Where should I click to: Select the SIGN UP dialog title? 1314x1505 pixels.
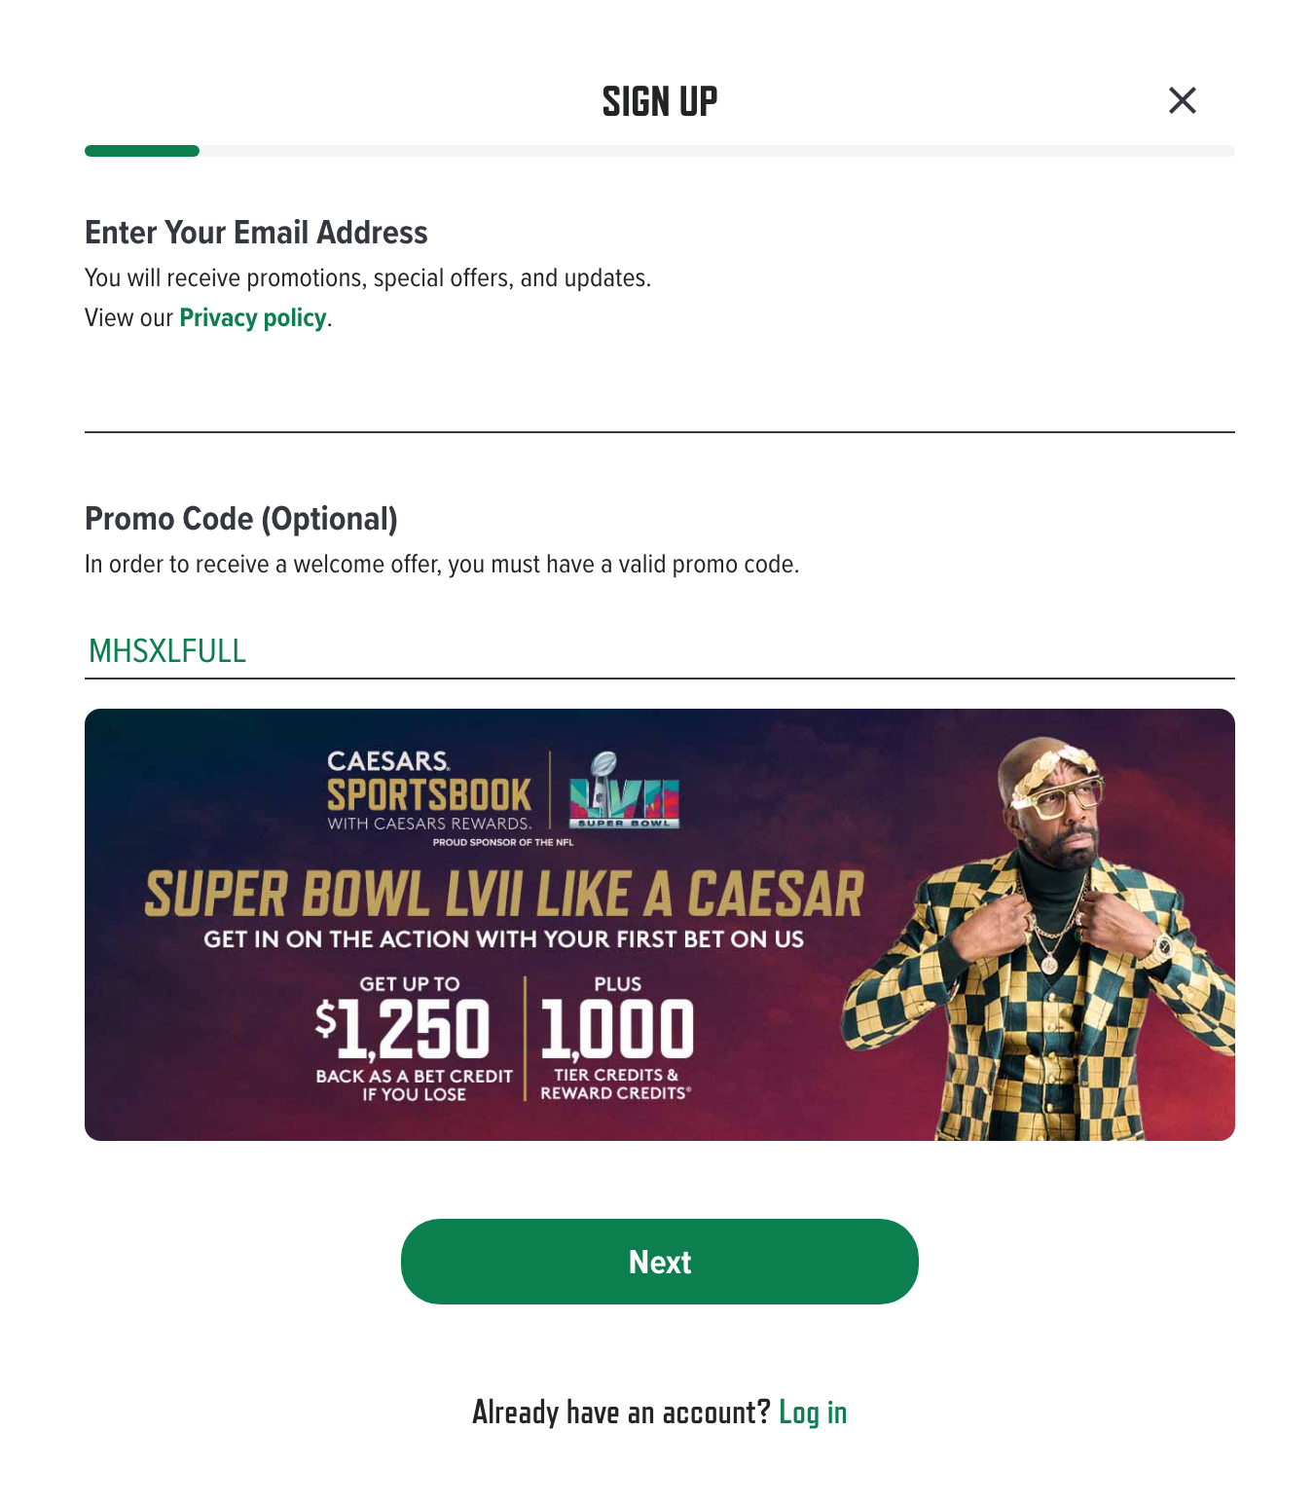pyautogui.click(x=658, y=100)
